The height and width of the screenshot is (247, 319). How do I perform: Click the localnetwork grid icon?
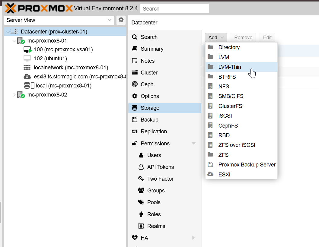(x=27, y=68)
